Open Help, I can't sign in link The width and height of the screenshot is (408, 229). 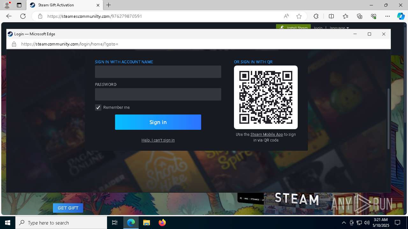tap(158, 140)
